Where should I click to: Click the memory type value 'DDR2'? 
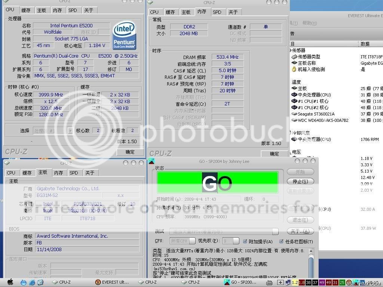point(189,27)
